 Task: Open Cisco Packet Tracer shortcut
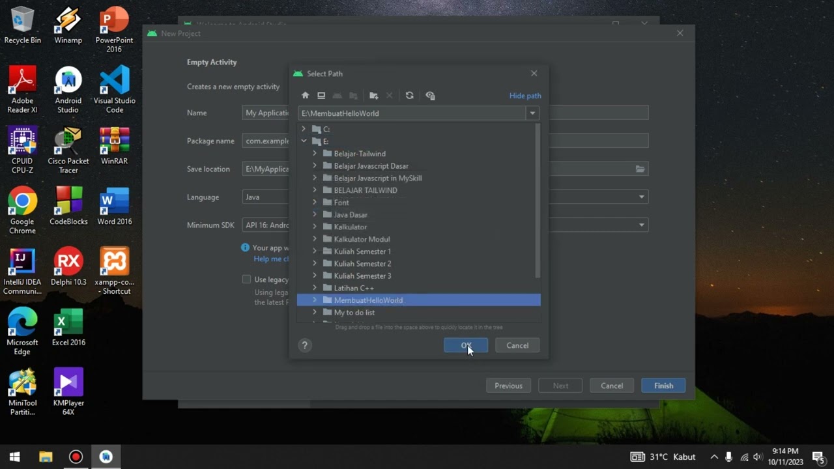68,150
